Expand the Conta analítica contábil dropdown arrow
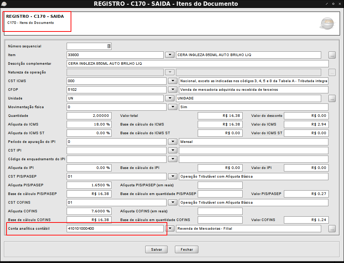 tap(170, 228)
